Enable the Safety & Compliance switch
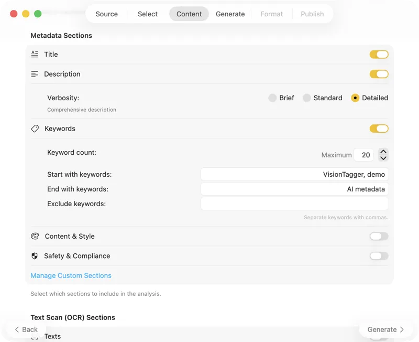The image size is (419, 342). click(379, 256)
